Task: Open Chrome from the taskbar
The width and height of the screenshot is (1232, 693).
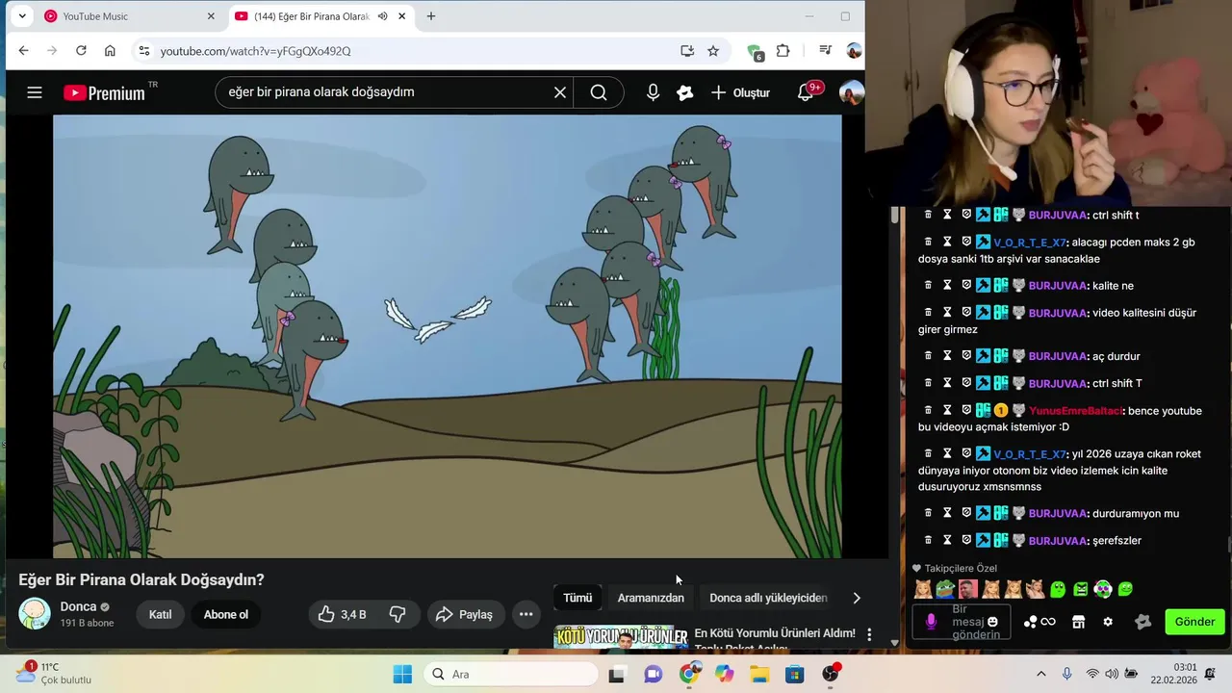Action: [688, 674]
